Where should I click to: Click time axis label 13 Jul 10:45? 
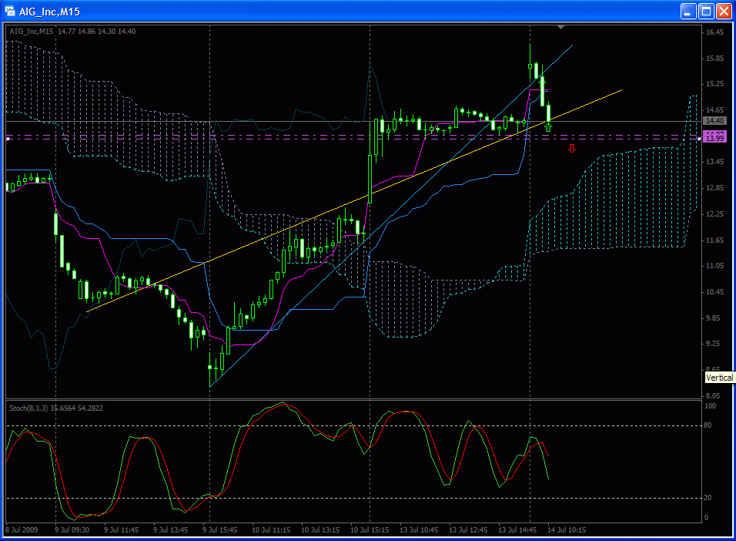click(x=419, y=530)
